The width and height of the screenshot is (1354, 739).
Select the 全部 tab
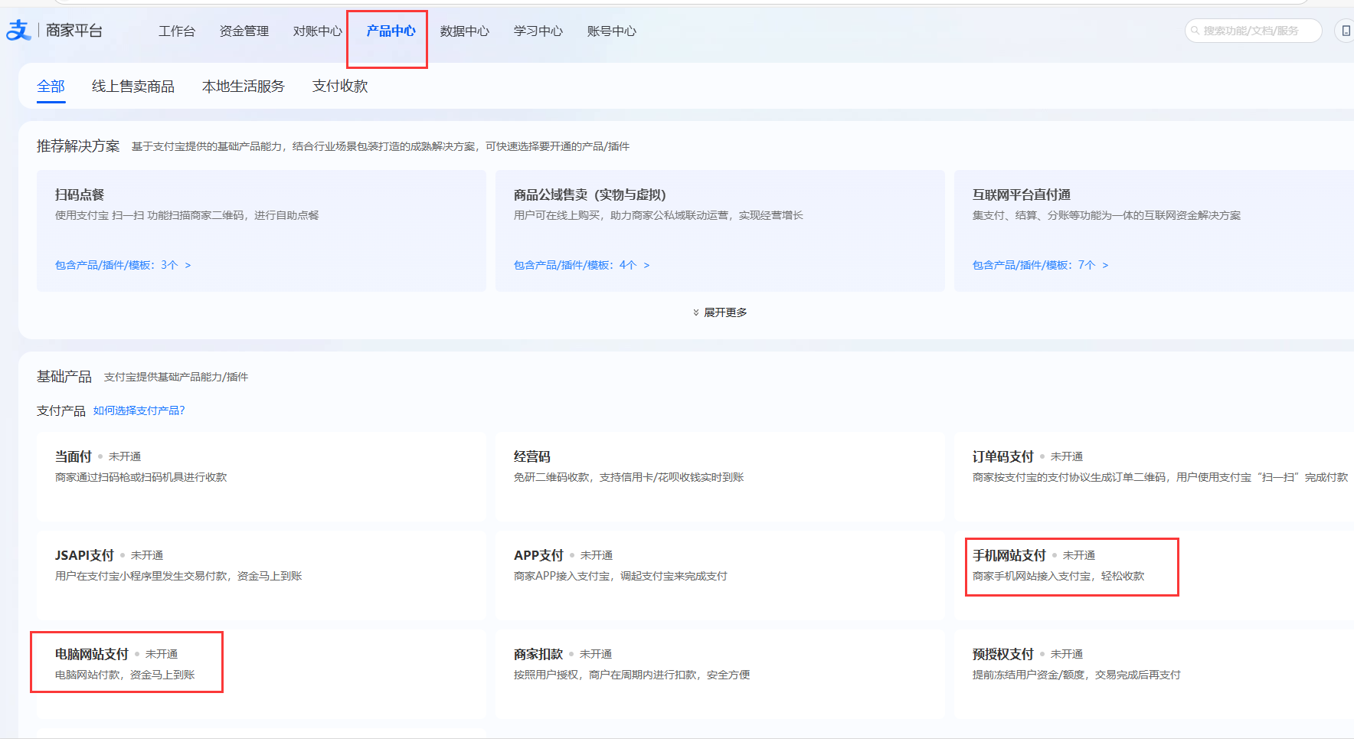coord(51,87)
